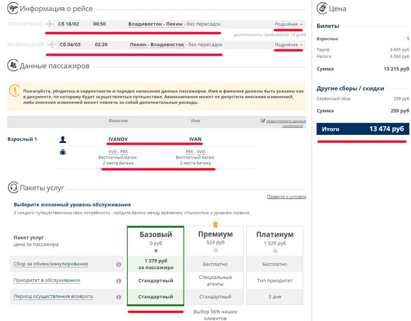Click the departure airplane icon
411x321 pixels.
[x=50, y=24]
